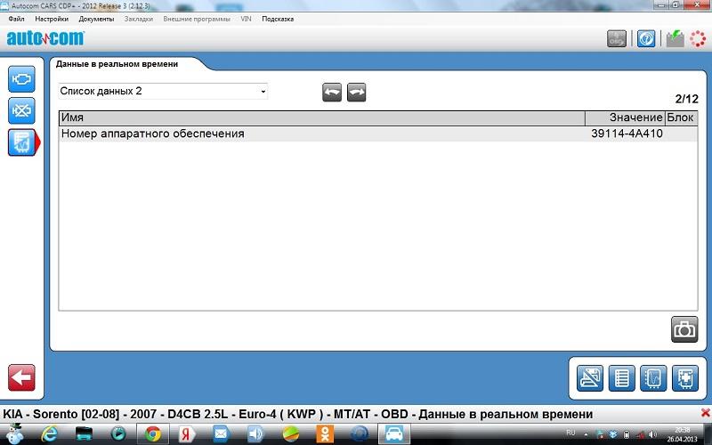Screen dimensions: 712x445
Task: Close the red X in vehicle status bar
Action: pyautogui.click(x=705, y=413)
